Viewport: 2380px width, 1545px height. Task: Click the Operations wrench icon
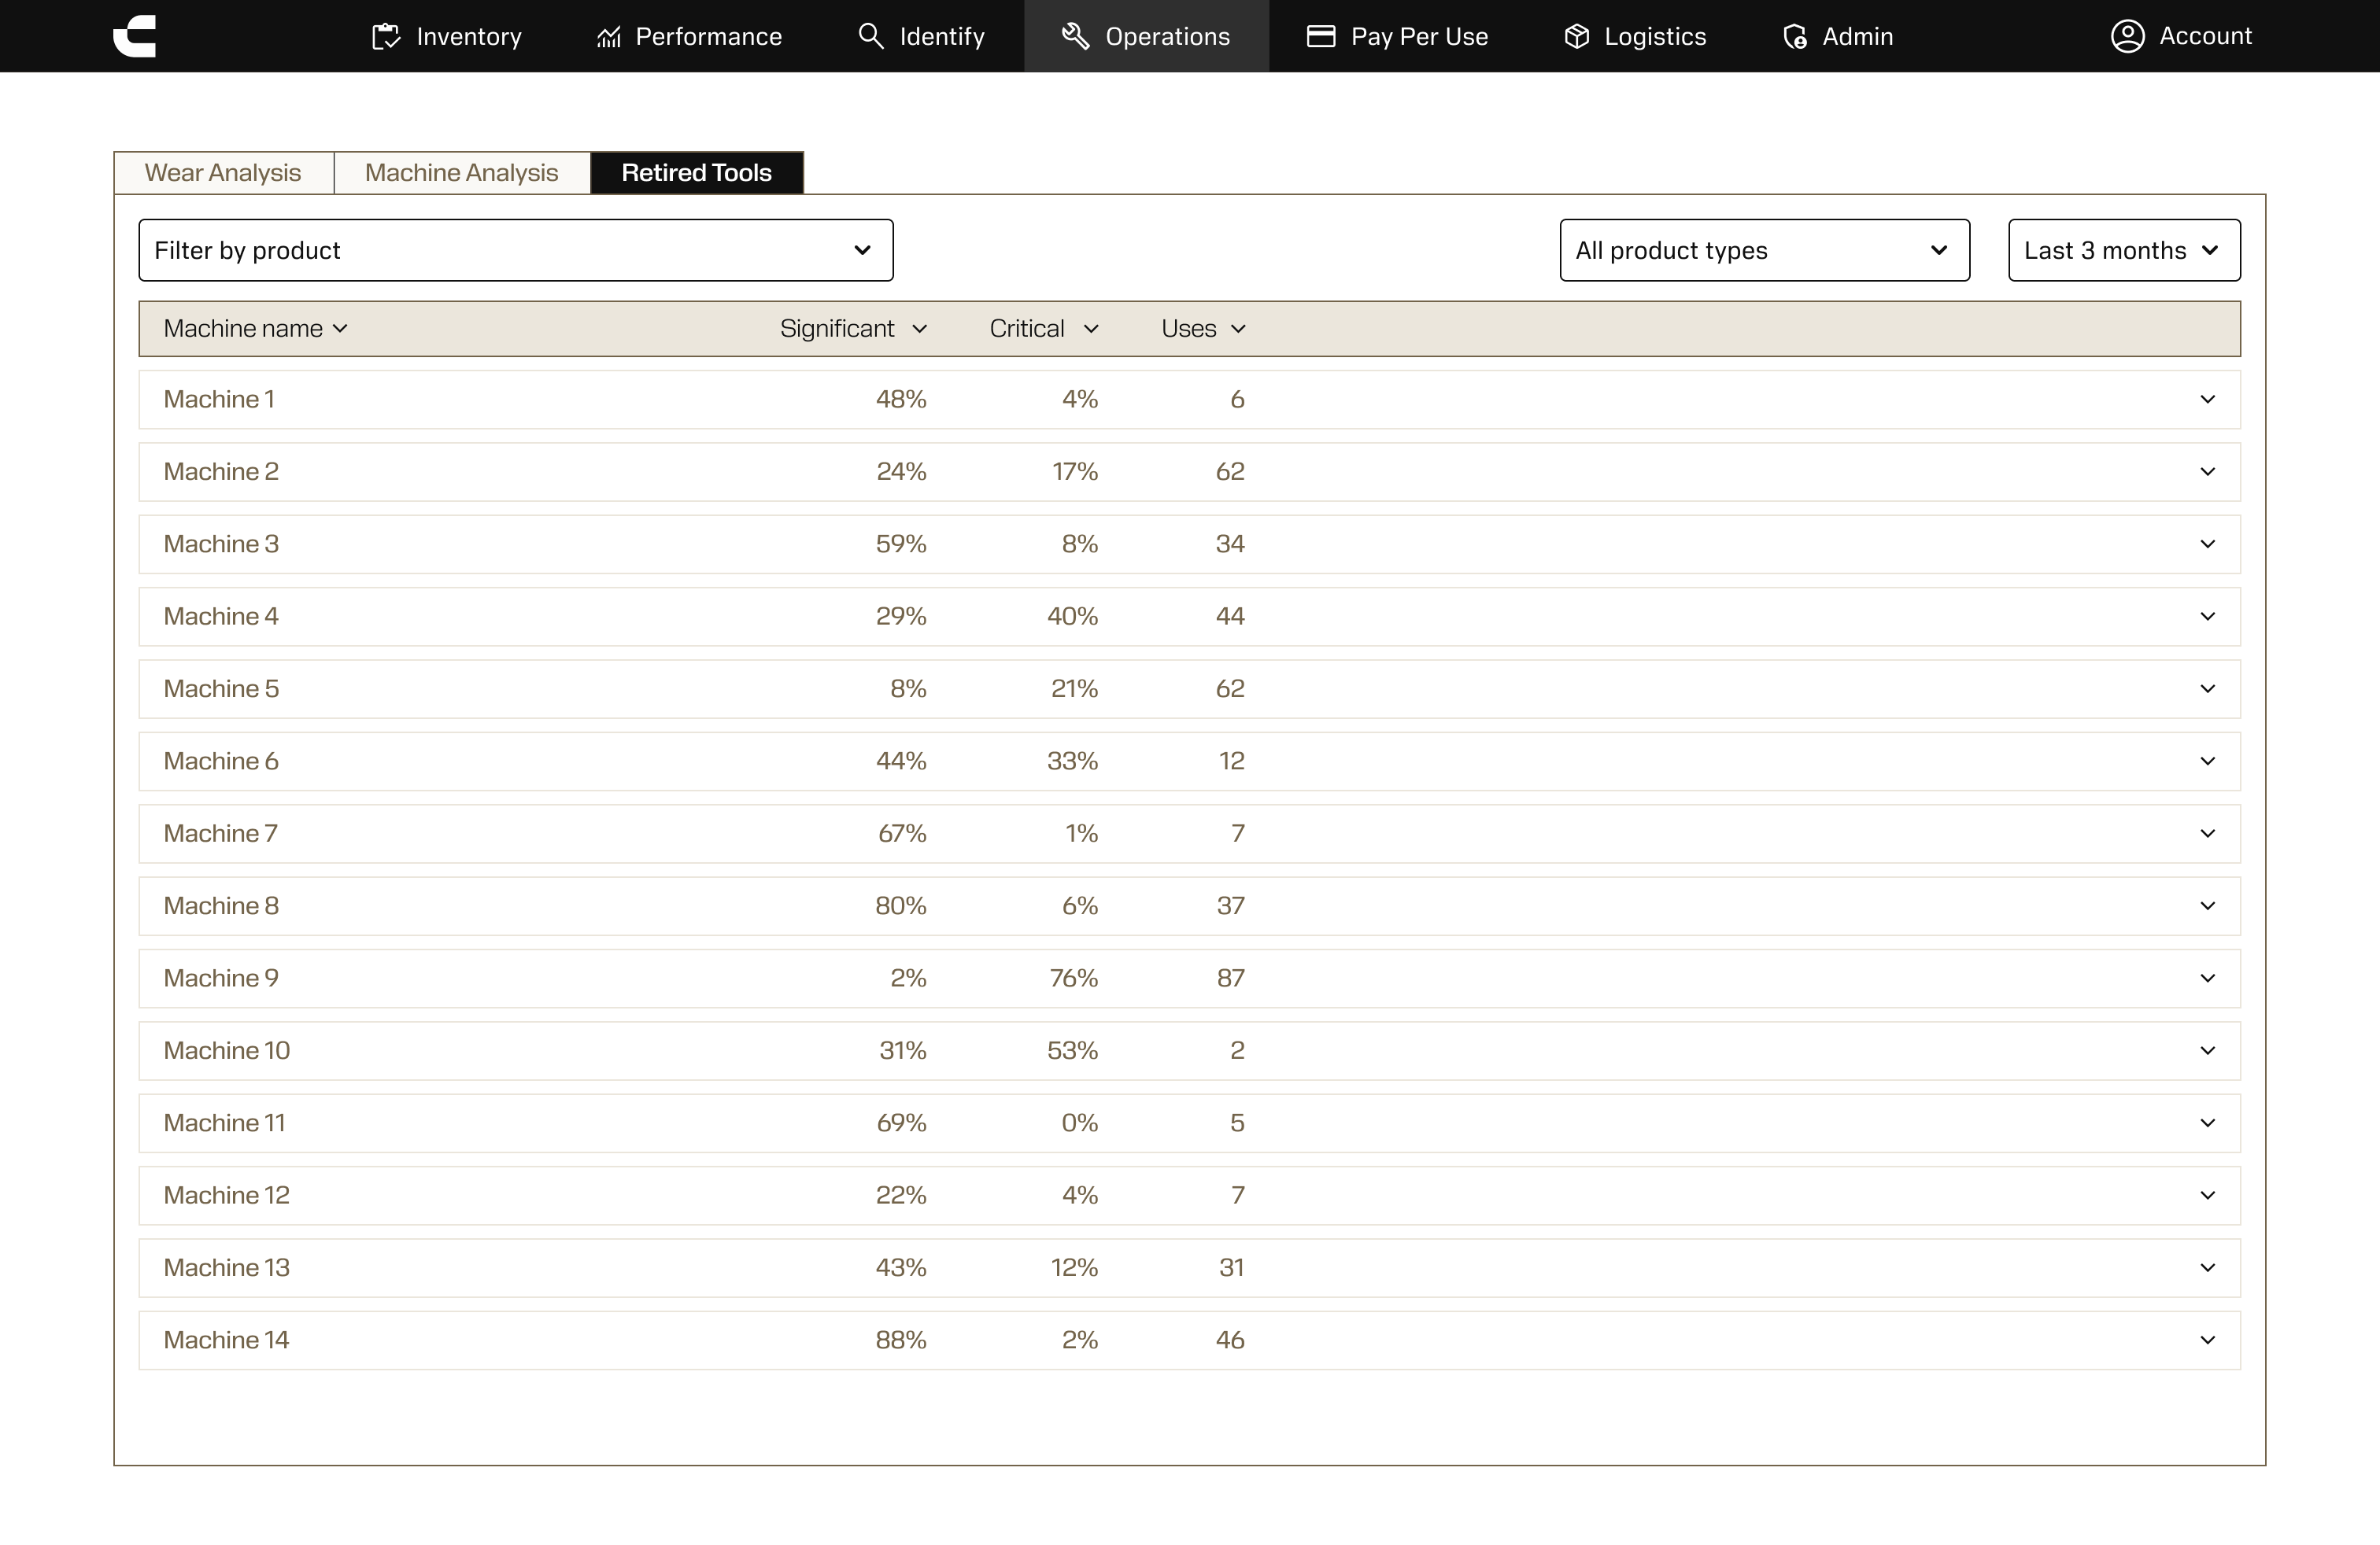coord(1075,36)
